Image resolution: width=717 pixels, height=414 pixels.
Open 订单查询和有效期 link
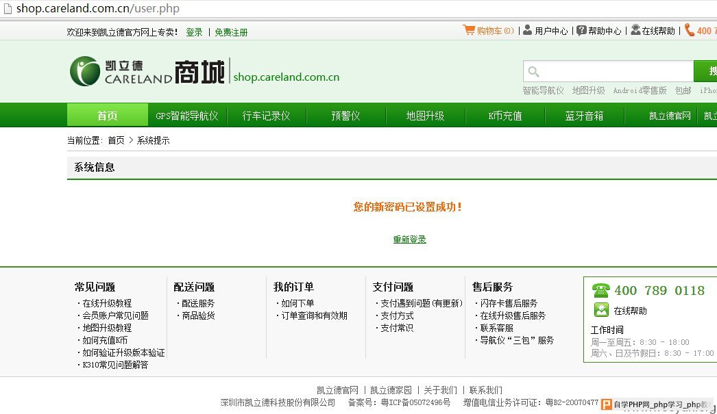314,315
